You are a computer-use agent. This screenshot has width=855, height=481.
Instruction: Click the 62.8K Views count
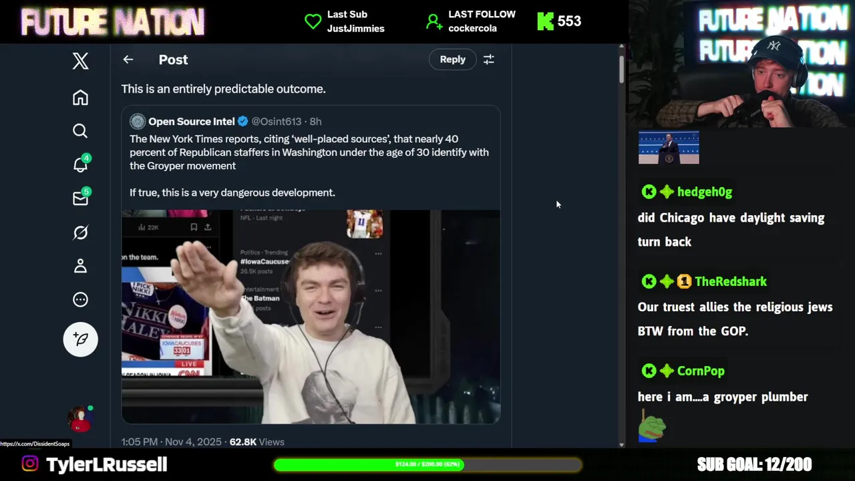(256, 442)
